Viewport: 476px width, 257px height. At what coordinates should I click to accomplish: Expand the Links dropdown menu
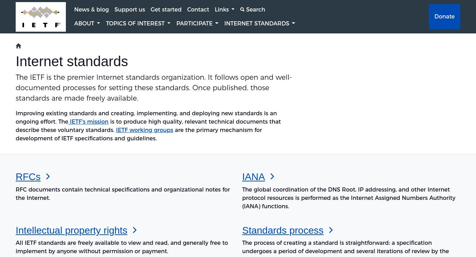[x=224, y=9]
